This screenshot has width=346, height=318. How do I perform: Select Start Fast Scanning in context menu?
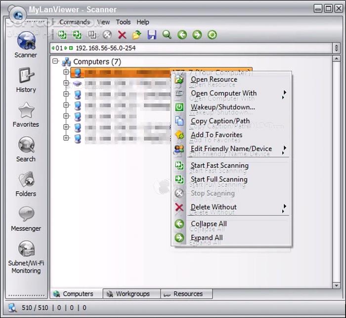pos(231,165)
